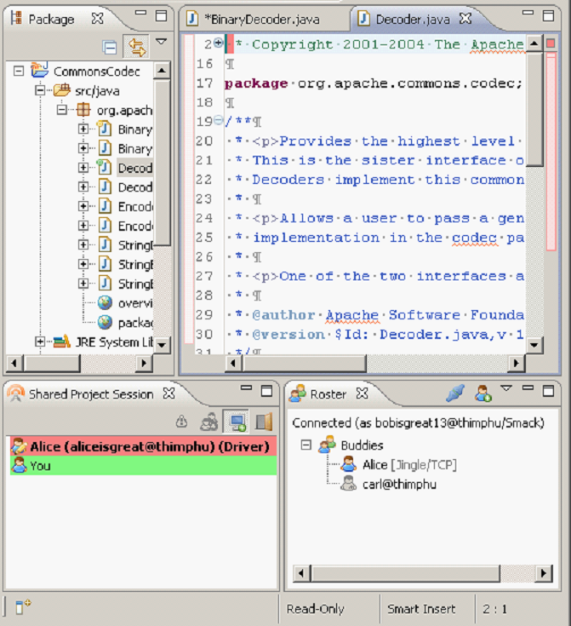Screen dimensions: 571x626
Task: Select the Package view tab
Action: pyautogui.click(x=51, y=19)
